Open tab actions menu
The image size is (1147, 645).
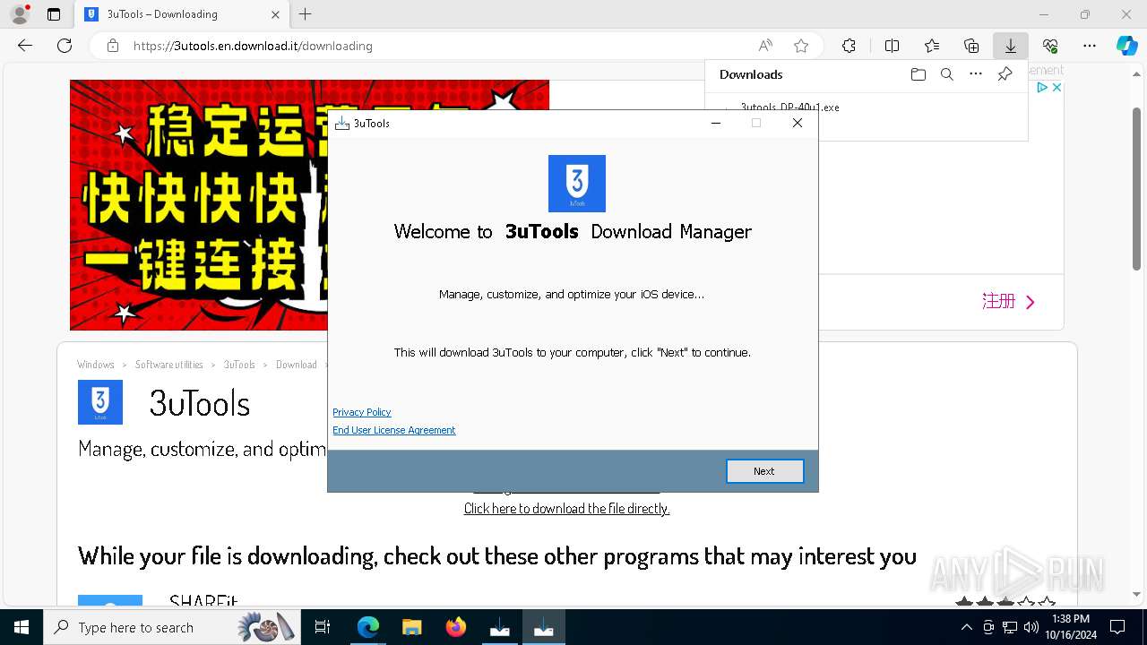pyautogui.click(x=54, y=14)
